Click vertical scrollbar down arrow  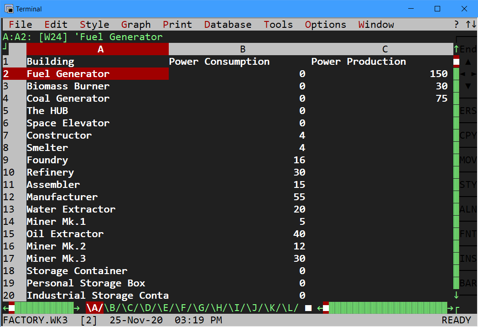point(457,295)
